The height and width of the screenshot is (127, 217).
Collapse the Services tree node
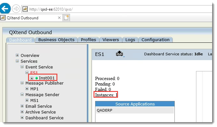pyautogui.click(x=17, y=61)
